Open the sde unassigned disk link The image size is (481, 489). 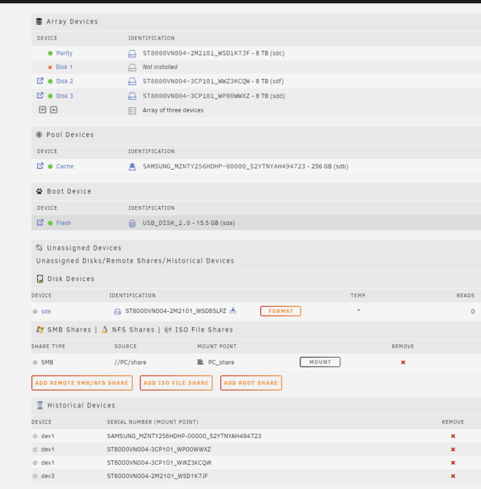click(x=46, y=311)
